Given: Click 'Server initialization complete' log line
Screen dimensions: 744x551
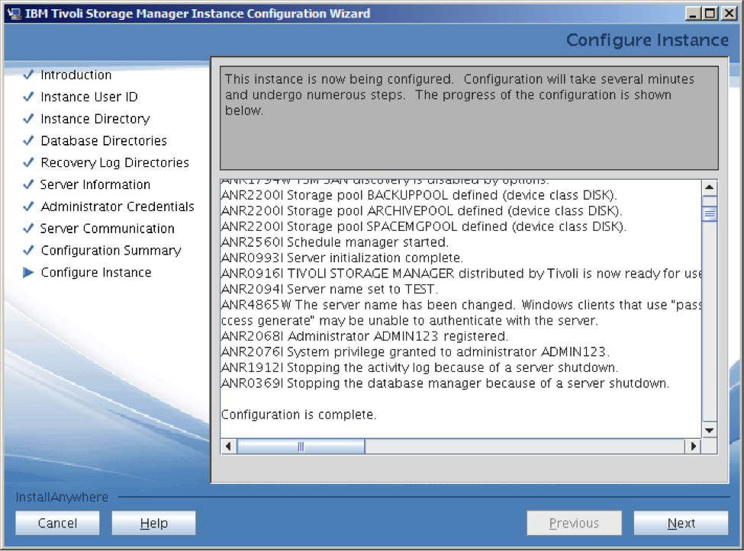Looking at the screenshot, I should click(x=342, y=258).
